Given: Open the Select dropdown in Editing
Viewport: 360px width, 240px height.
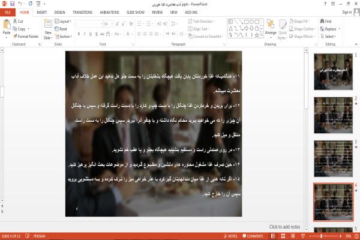Looking at the screenshot, I should (328, 36).
